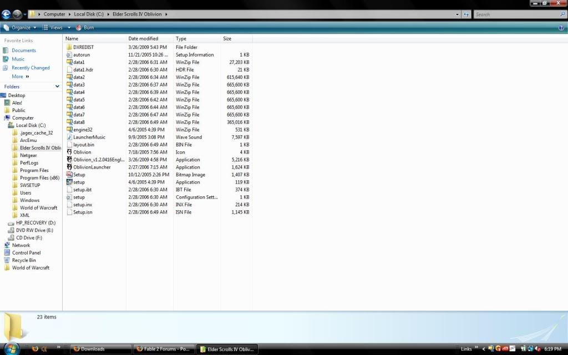Select the file named setup.inx
The image size is (568, 355).
pos(83,205)
